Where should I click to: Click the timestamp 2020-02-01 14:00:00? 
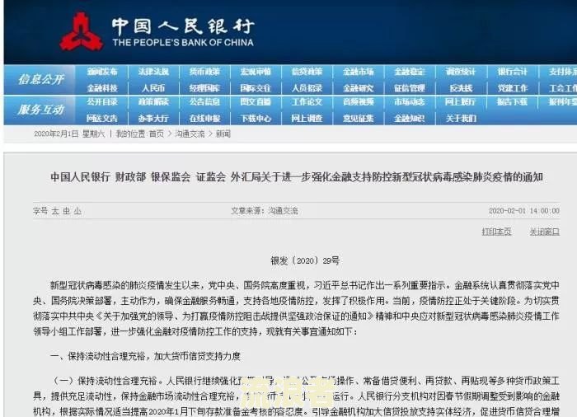pos(524,211)
